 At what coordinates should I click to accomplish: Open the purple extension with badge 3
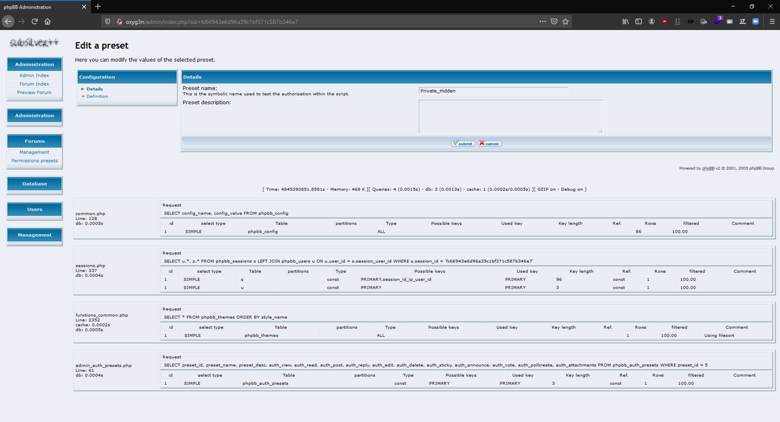coord(717,21)
